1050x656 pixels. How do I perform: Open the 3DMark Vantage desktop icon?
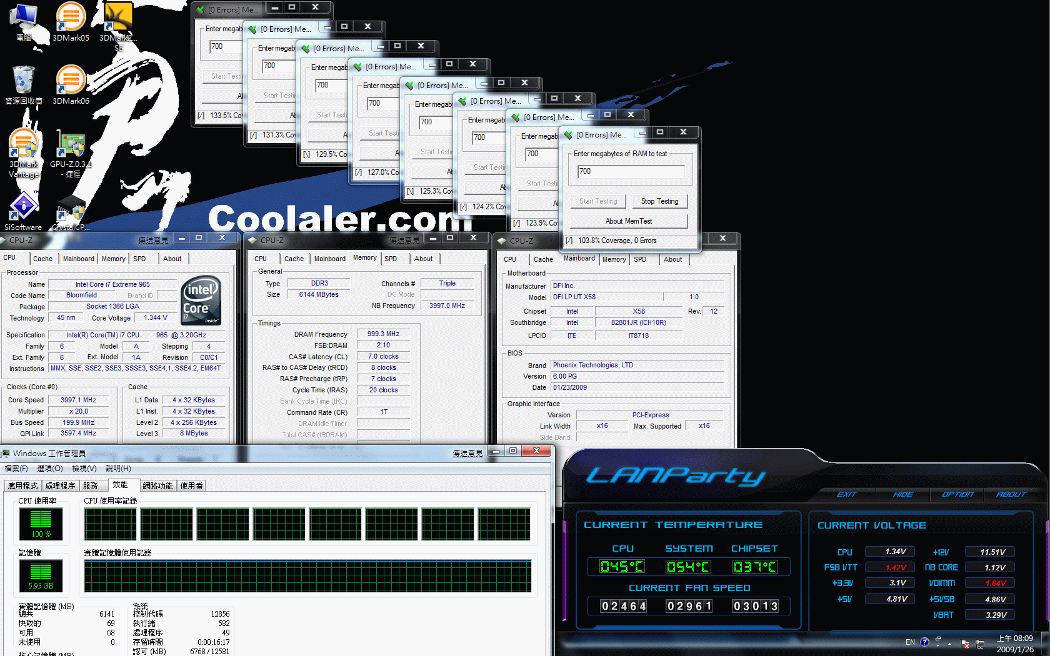click(24, 153)
